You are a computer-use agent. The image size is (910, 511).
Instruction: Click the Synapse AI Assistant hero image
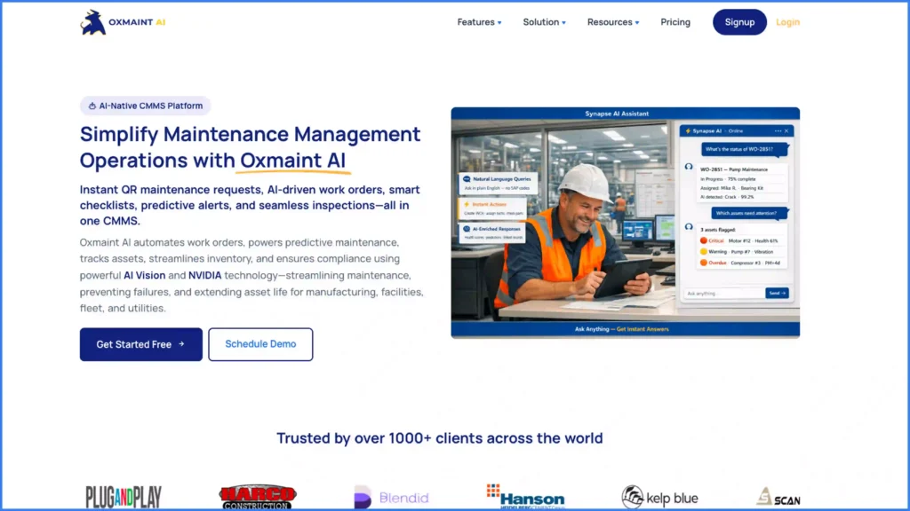(x=625, y=223)
